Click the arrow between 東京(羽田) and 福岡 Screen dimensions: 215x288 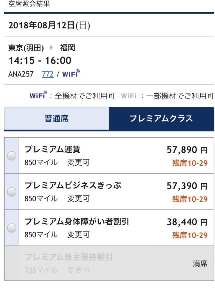coord(51,48)
